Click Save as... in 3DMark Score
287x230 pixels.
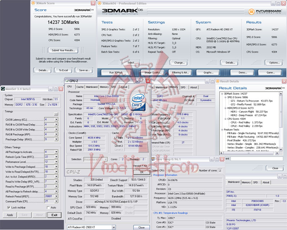click(84, 70)
